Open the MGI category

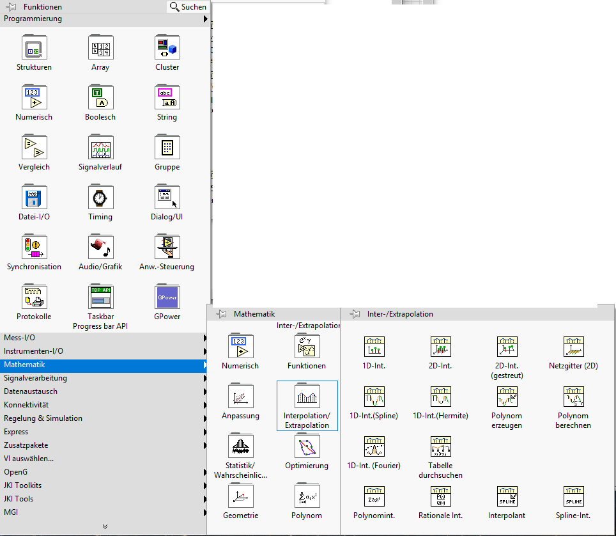pos(105,512)
